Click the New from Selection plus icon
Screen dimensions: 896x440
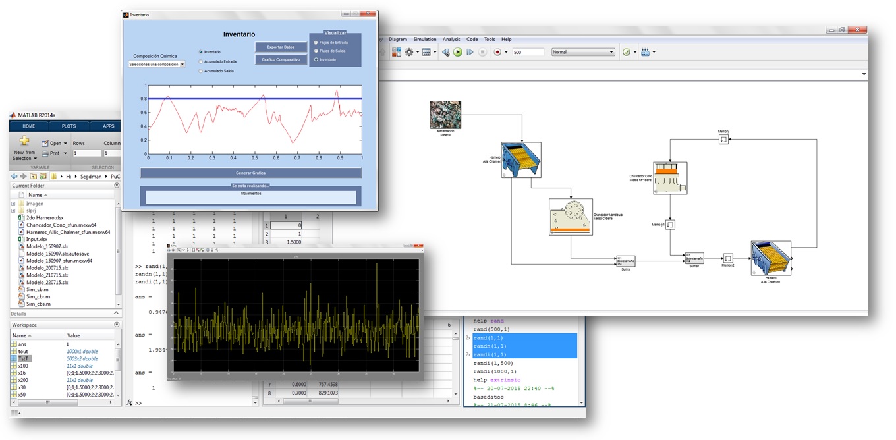point(24,141)
